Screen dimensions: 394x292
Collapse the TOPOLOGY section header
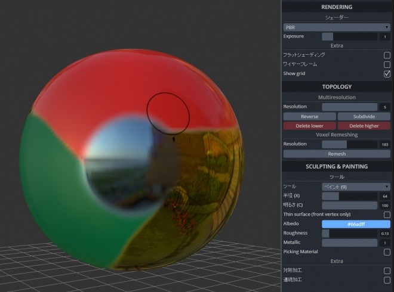click(337, 87)
